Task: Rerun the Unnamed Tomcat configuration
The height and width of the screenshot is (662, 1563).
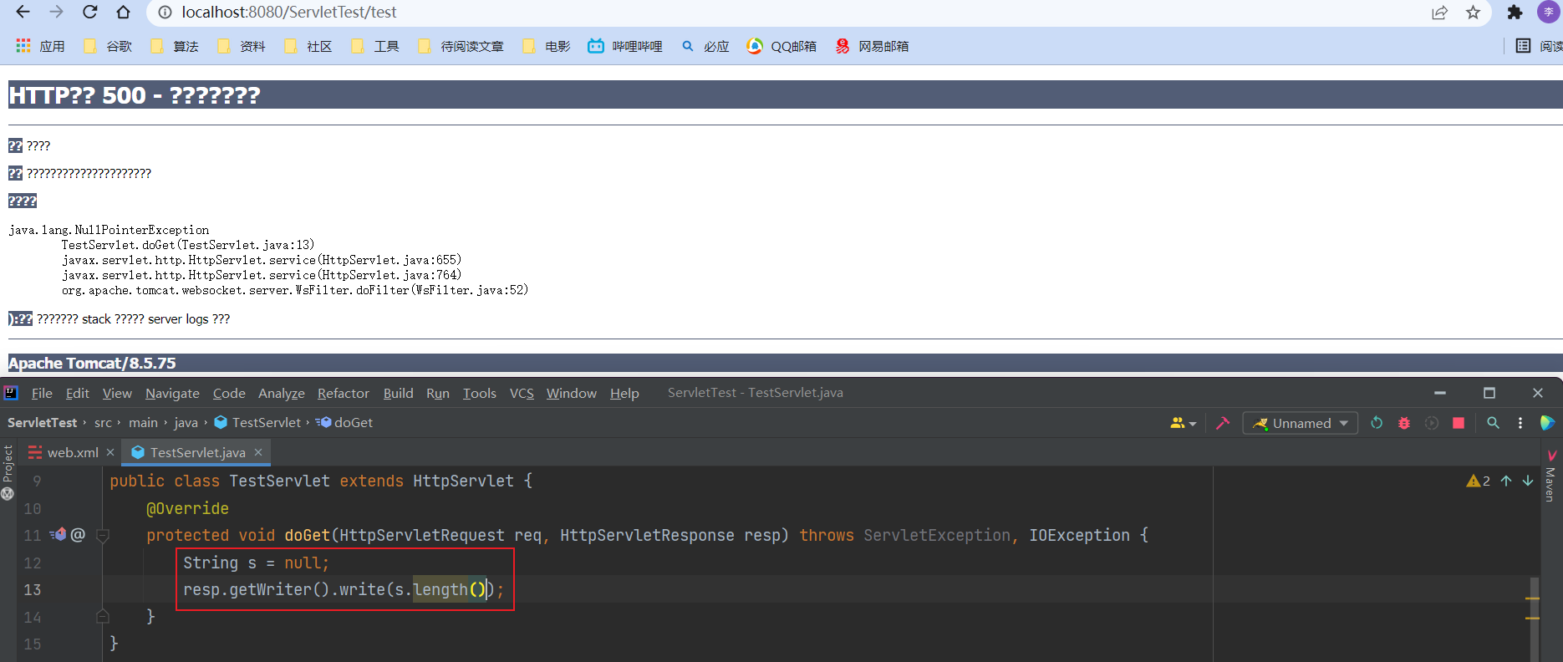Action: pos(1377,423)
